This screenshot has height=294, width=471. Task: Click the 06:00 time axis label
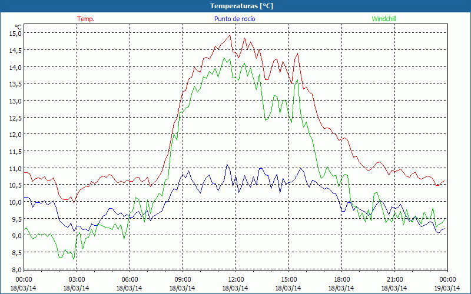130,279
